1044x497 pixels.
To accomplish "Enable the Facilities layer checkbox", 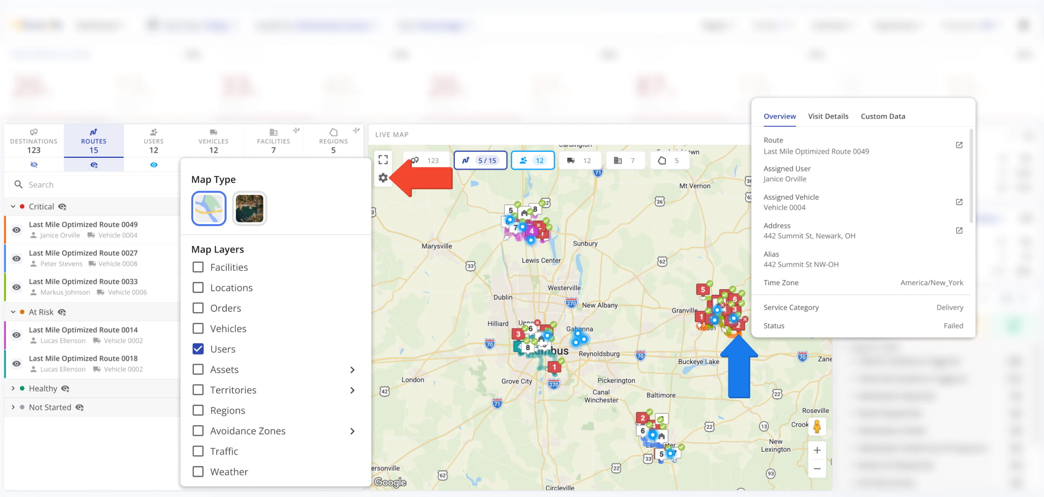I will pos(198,267).
